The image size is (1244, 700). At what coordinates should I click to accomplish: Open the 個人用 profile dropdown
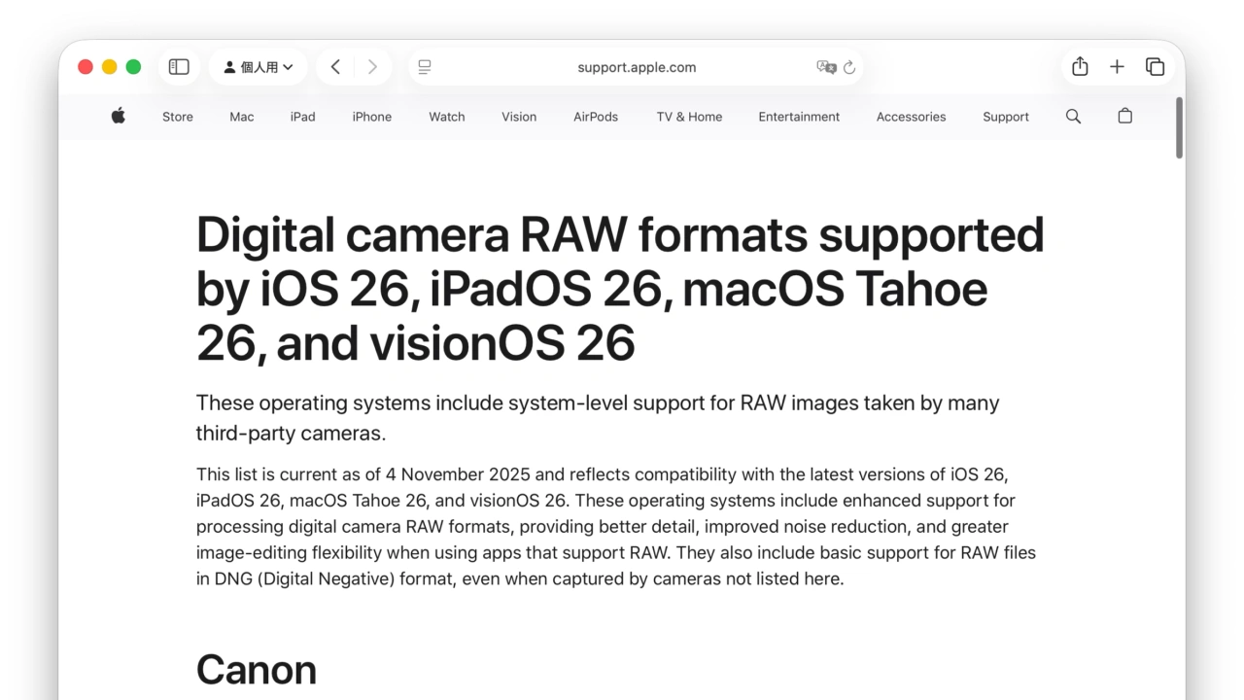pyautogui.click(x=259, y=66)
